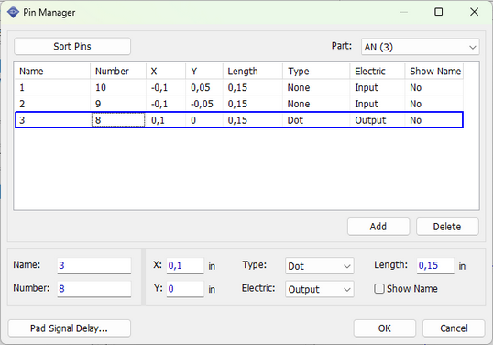Click the Y column header
The width and height of the screenshot is (493, 345).
[x=204, y=72]
